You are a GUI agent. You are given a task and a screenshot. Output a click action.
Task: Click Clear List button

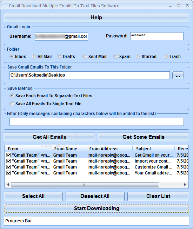pyautogui.click(x=158, y=196)
